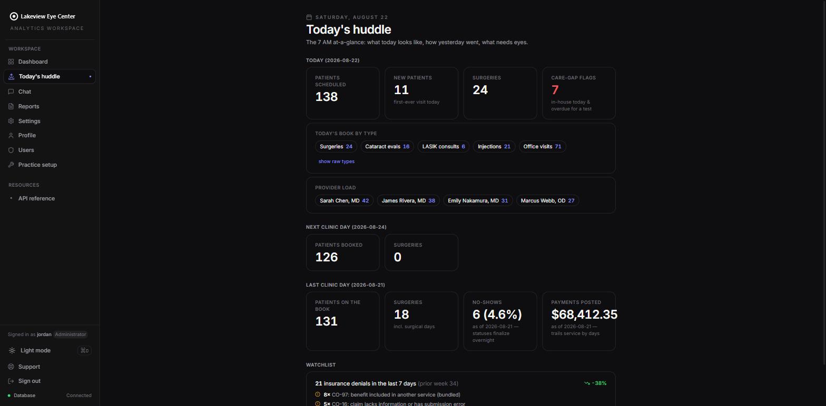Click the Dashboard grid icon
Image resolution: width=826 pixels, height=406 pixels.
click(x=11, y=62)
